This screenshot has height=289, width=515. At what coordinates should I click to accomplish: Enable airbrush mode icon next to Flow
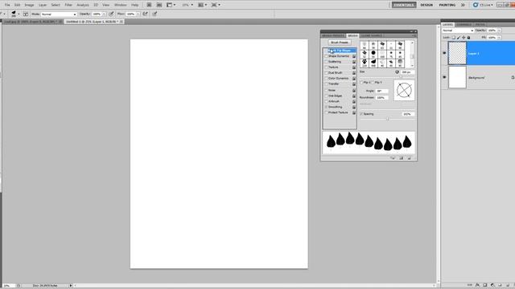(145, 14)
